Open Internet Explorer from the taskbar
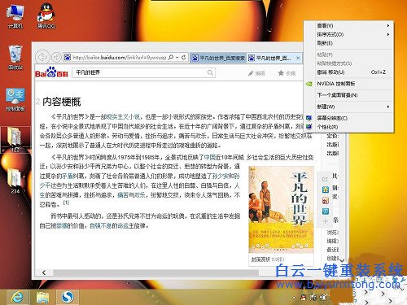This screenshot has height=305, width=407. (17, 297)
